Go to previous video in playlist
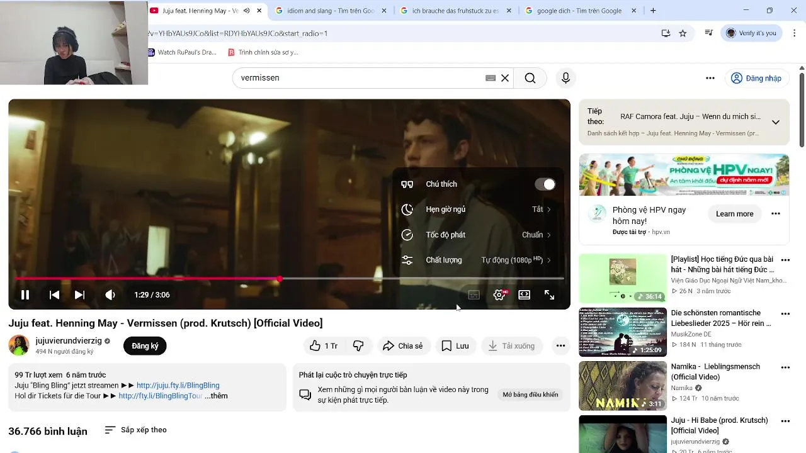 click(x=55, y=294)
